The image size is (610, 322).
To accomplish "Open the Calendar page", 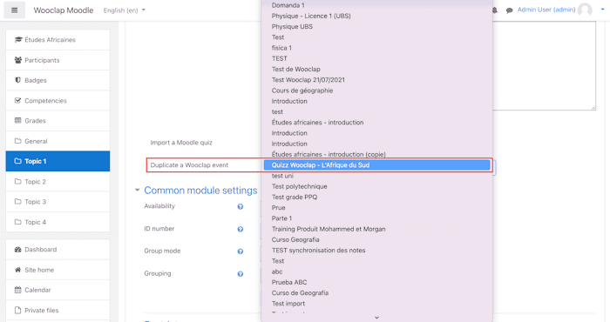I will (x=58, y=290).
